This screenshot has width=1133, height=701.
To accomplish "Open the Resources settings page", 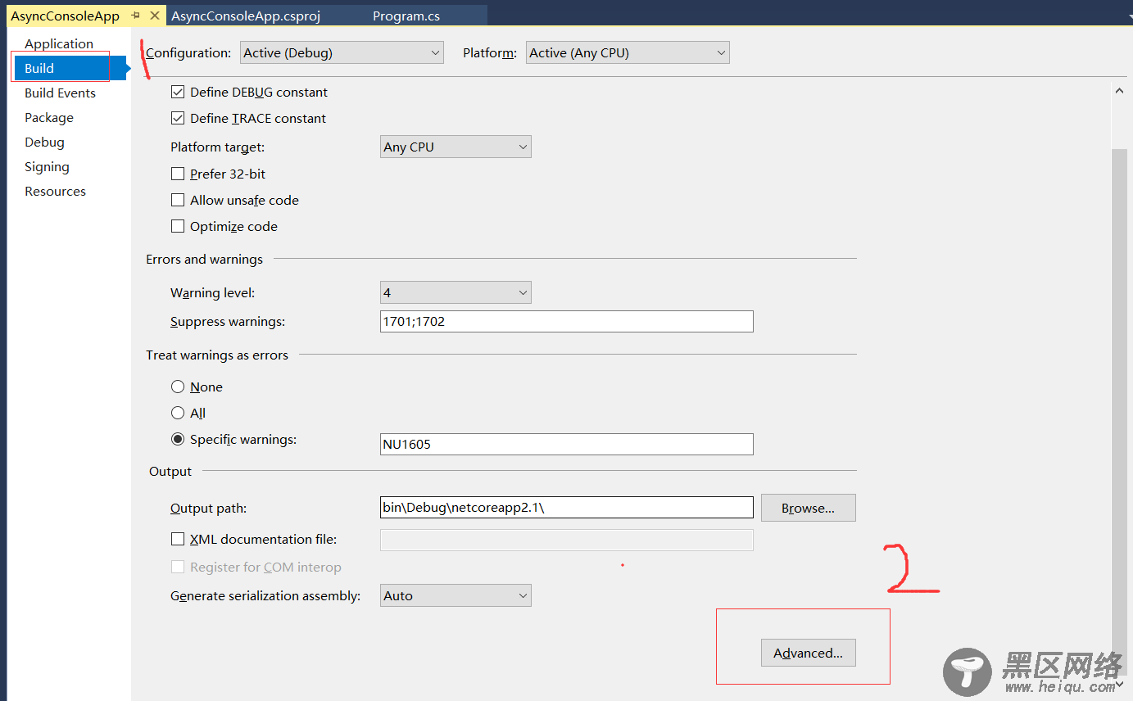I will pos(55,191).
